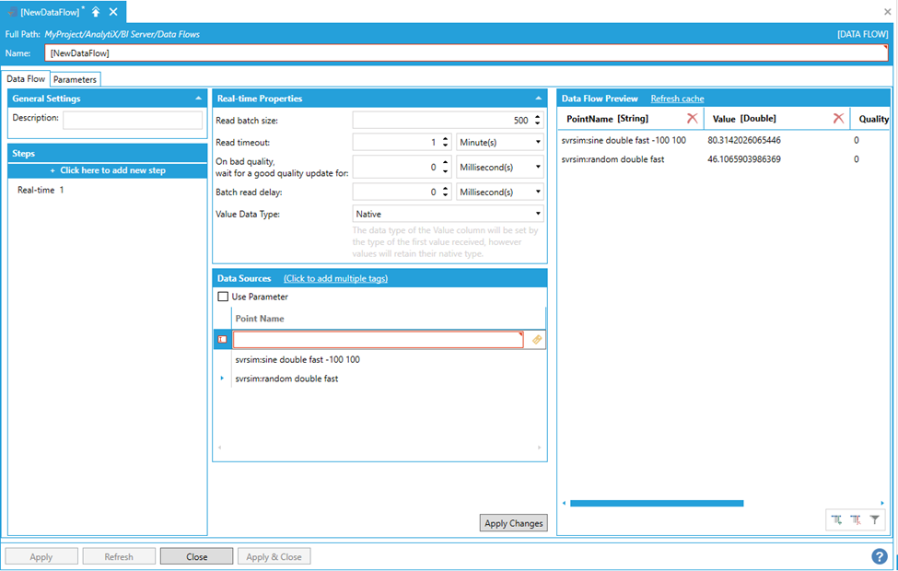Open the Read timeout unit dropdown
The height and width of the screenshot is (571, 898).
point(500,142)
